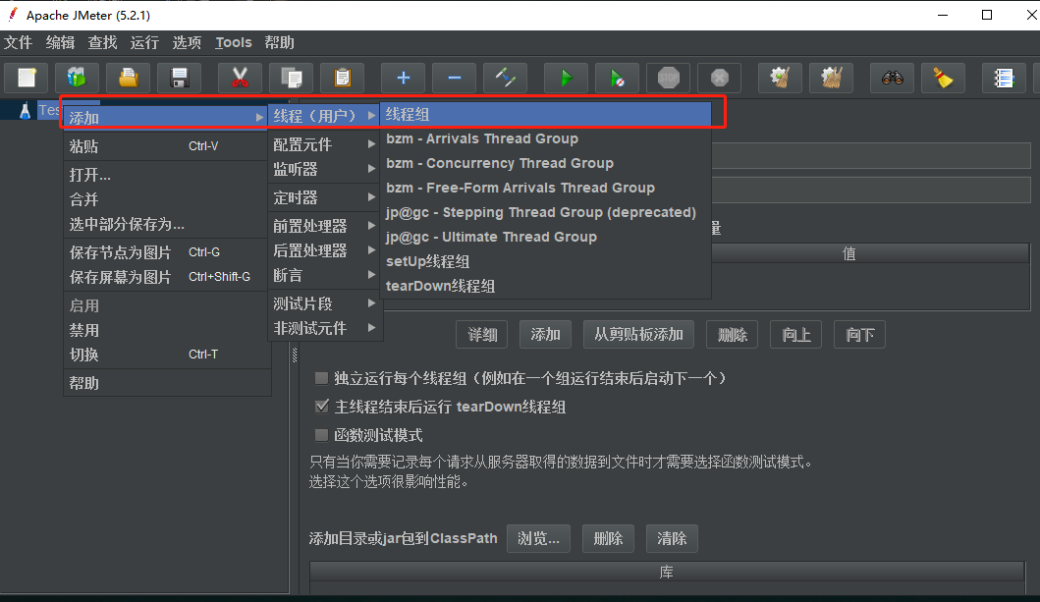Click 选中部分保存为... menu entry
Viewport: 1040px width, 602px height.
click(167, 224)
